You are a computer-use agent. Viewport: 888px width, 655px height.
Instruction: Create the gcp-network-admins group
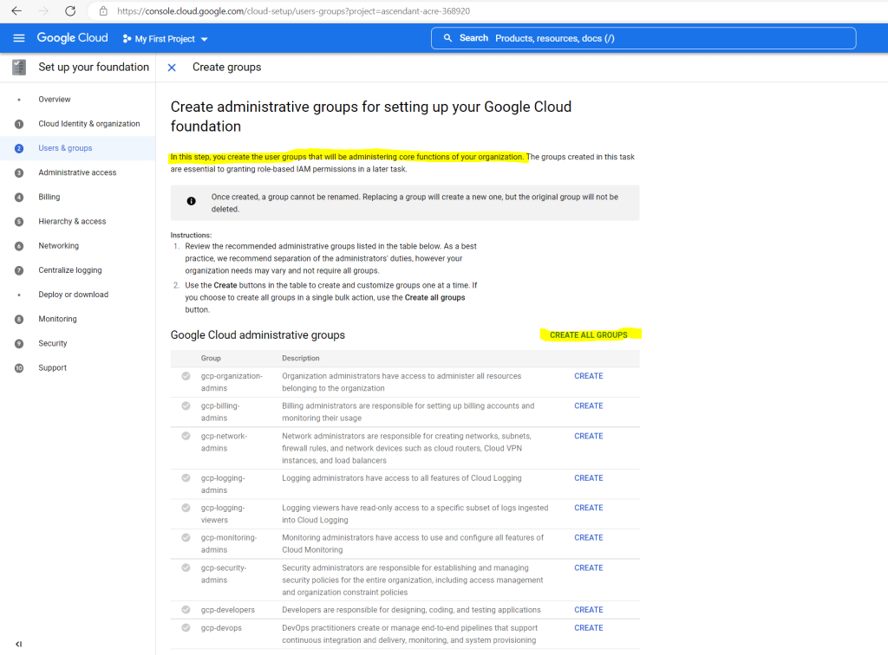[589, 436]
